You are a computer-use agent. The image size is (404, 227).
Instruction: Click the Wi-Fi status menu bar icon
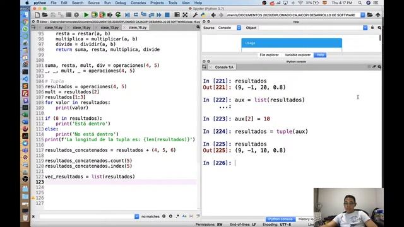click(x=300, y=3)
